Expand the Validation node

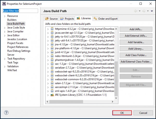(x=5, y=67)
